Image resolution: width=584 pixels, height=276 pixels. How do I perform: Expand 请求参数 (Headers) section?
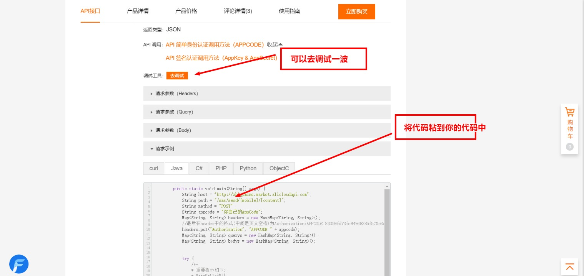pyautogui.click(x=267, y=94)
